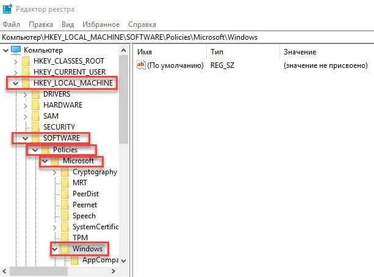
Task: Click the tree scroll up arrow
Action: [x=124, y=50]
